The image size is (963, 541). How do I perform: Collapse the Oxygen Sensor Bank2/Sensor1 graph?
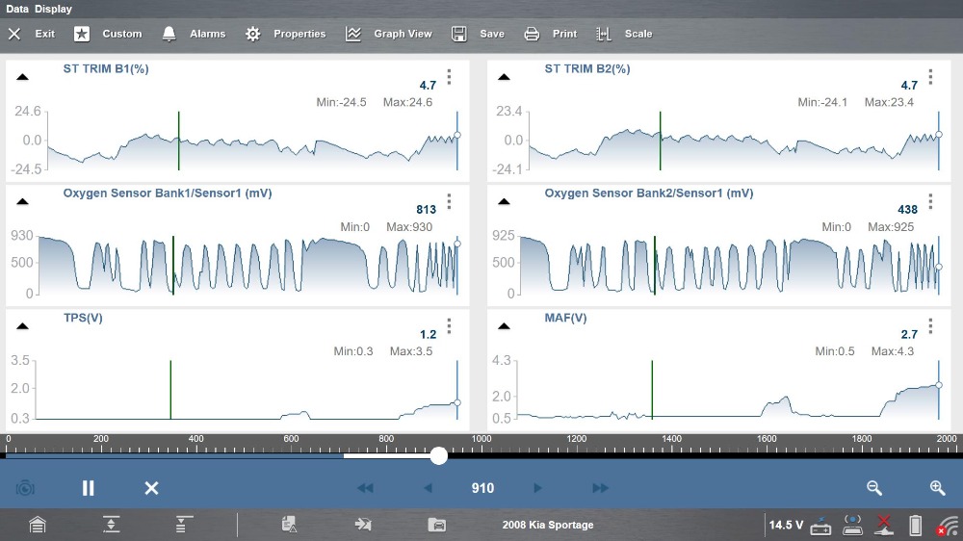pyautogui.click(x=505, y=201)
